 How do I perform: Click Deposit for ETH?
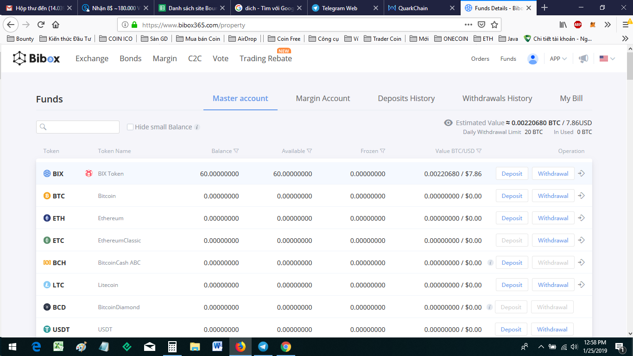tap(512, 218)
